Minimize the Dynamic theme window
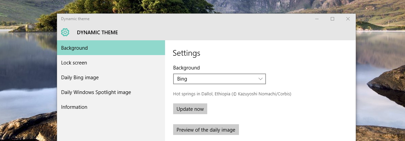The width and height of the screenshot is (405, 141). coord(317,19)
